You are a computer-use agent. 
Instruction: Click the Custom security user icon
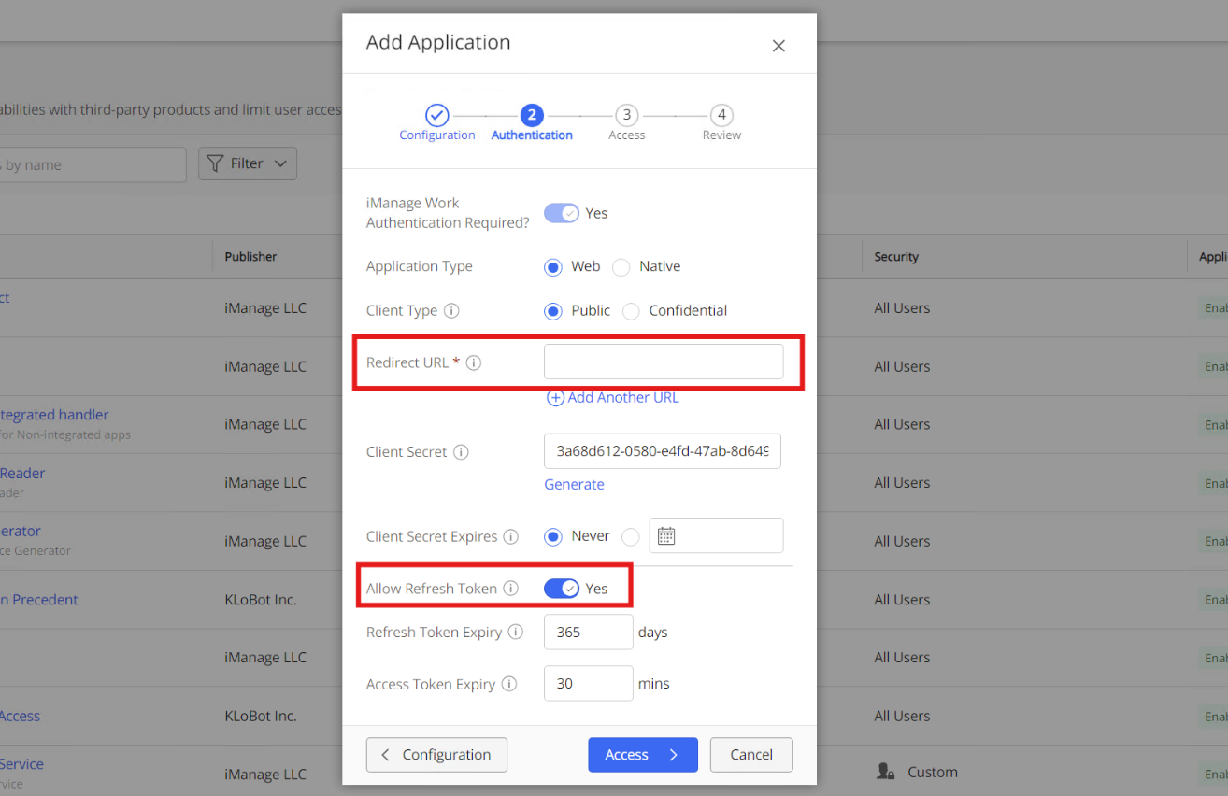tap(885, 772)
